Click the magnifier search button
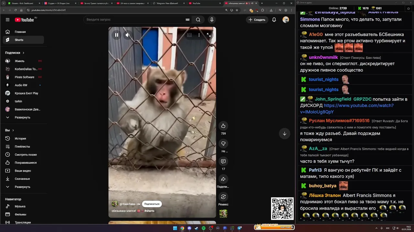 click(198, 20)
